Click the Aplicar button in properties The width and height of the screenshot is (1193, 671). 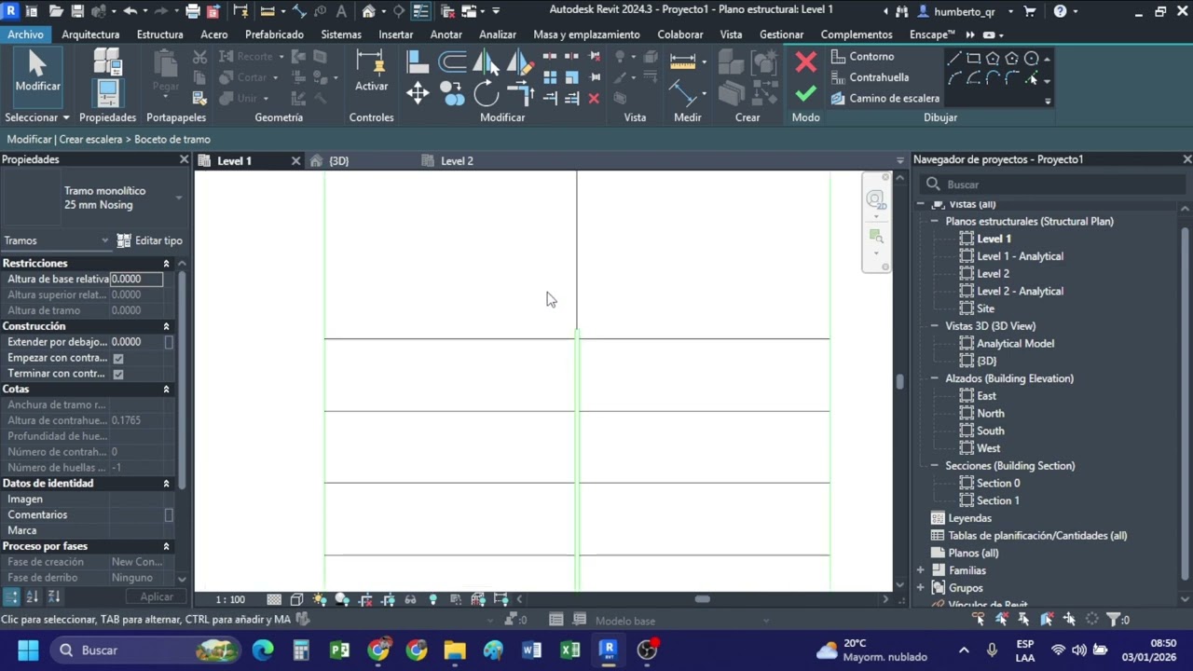tap(157, 596)
